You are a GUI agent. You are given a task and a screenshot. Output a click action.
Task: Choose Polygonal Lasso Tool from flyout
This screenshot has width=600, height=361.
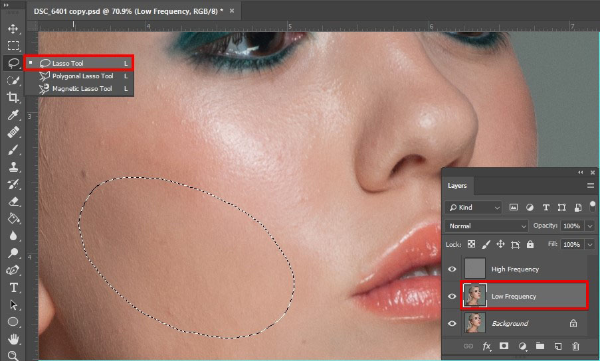point(82,76)
